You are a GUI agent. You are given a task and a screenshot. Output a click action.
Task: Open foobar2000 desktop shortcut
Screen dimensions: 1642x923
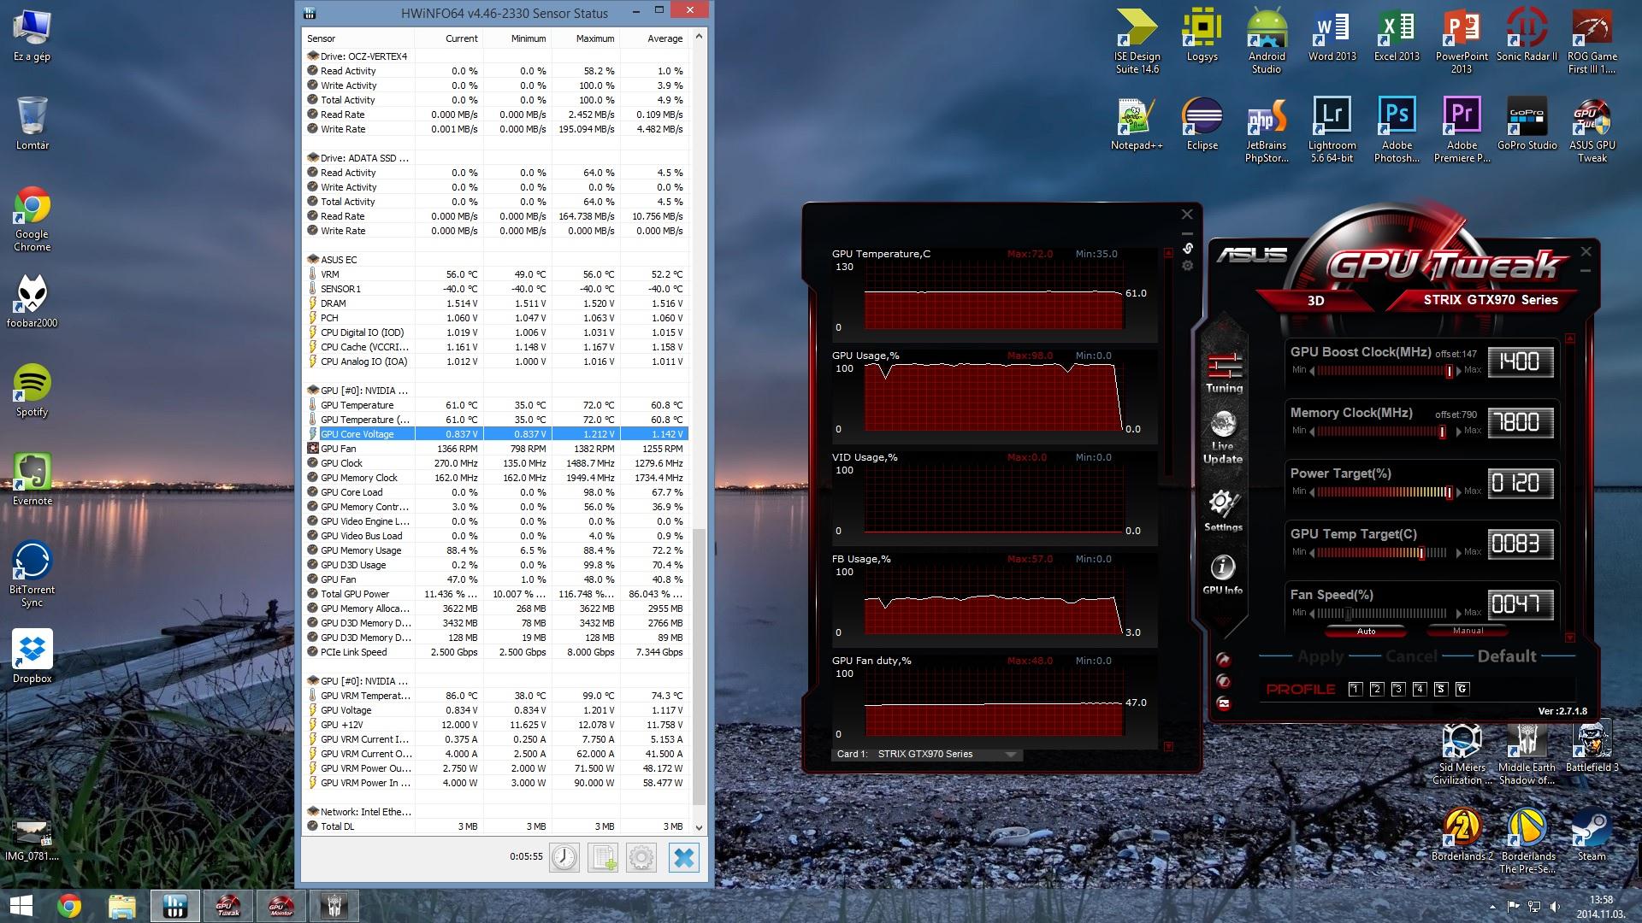click(32, 301)
